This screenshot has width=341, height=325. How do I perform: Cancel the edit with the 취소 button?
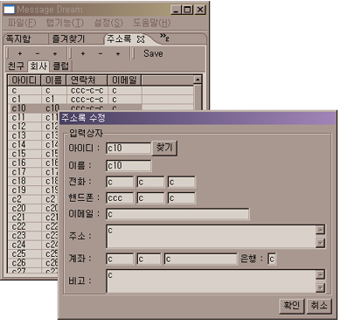pyautogui.click(x=319, y=306)
